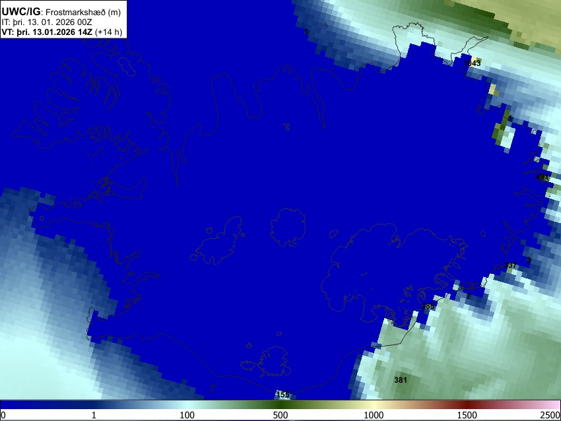Image resolution: width=561 pixels, height=421 pixels.
Task: Click the map value label 1043
Action: tap(472, 63)
